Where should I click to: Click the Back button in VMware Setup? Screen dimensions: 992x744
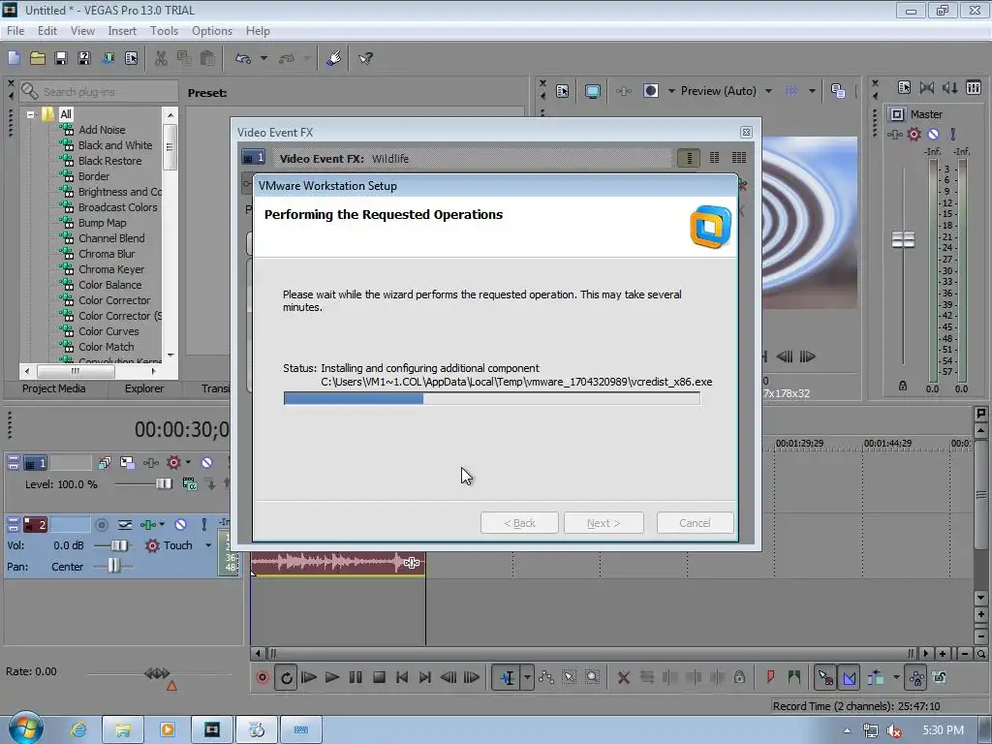pos(519,523)
